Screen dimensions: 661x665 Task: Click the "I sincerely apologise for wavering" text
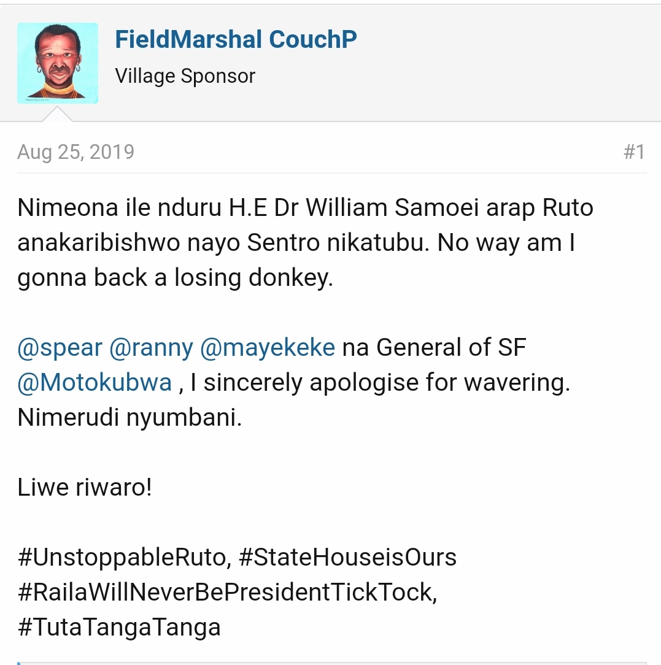379,383
